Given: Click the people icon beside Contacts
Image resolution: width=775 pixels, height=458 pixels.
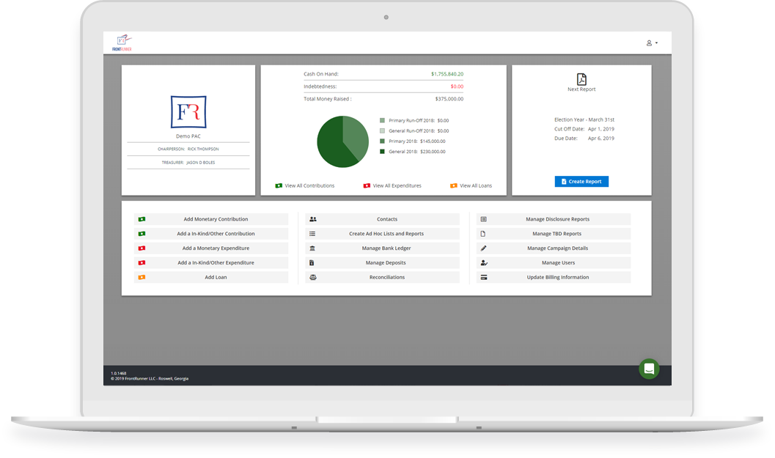Looking at the screenshot, I should 313,219.
